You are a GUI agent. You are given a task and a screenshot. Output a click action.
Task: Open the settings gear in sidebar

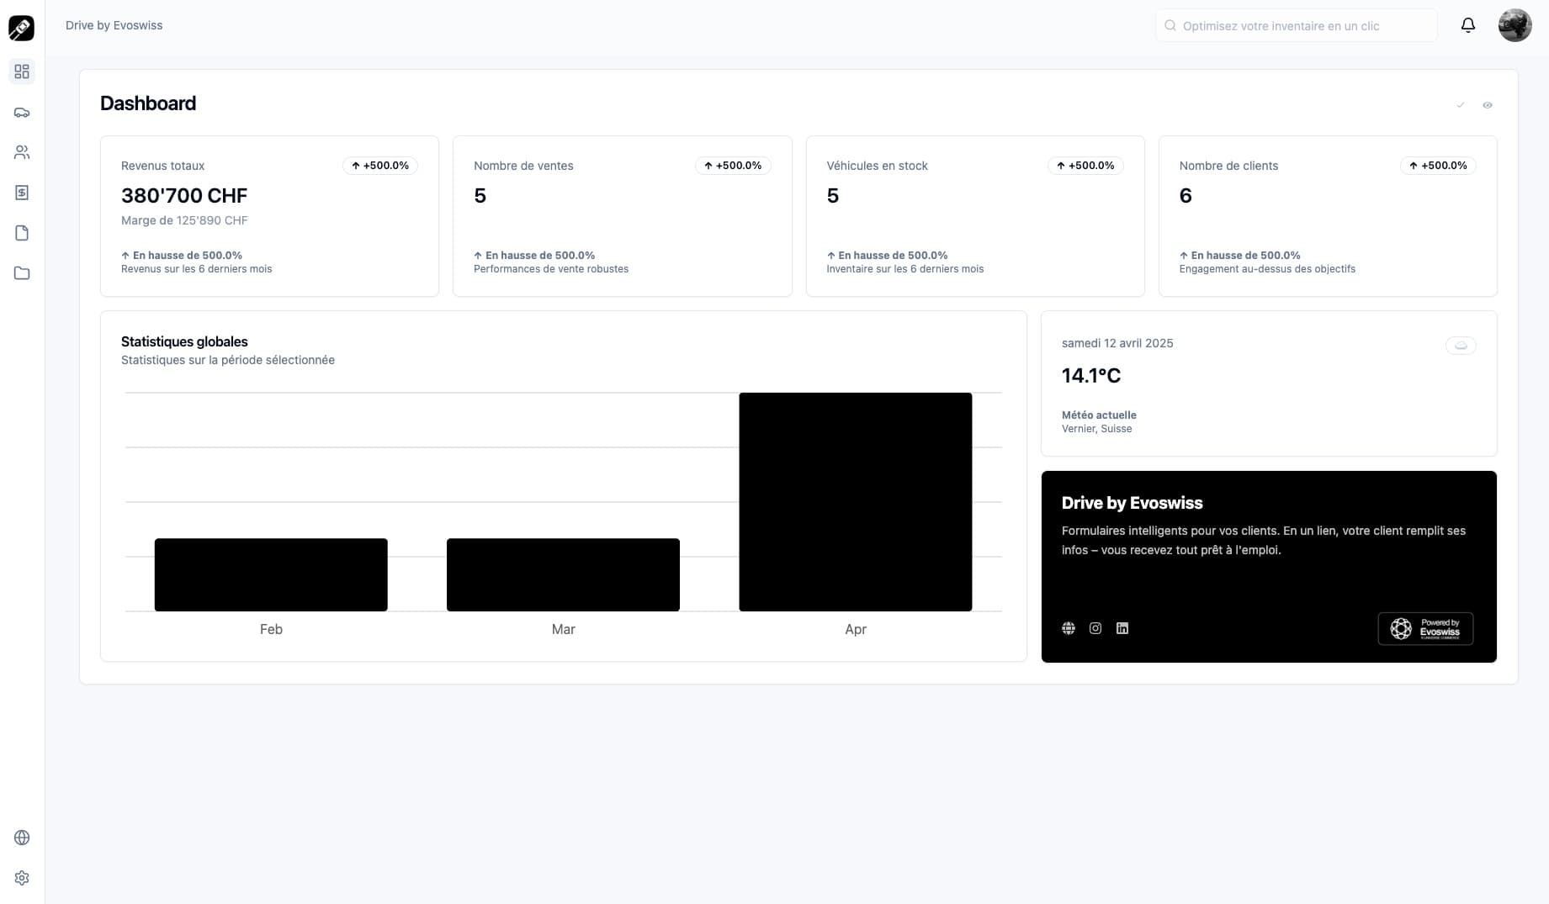click(x=22, y=878)
